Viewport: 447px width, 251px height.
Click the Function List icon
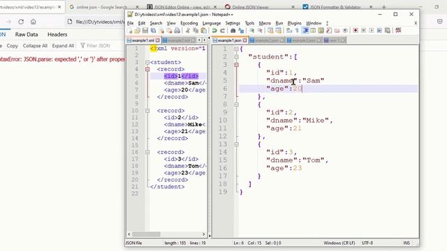[329, 31]
